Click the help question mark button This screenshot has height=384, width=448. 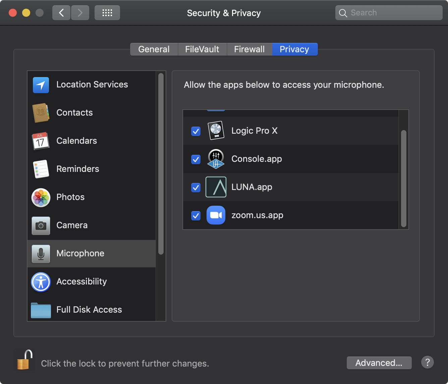(428, 363)
